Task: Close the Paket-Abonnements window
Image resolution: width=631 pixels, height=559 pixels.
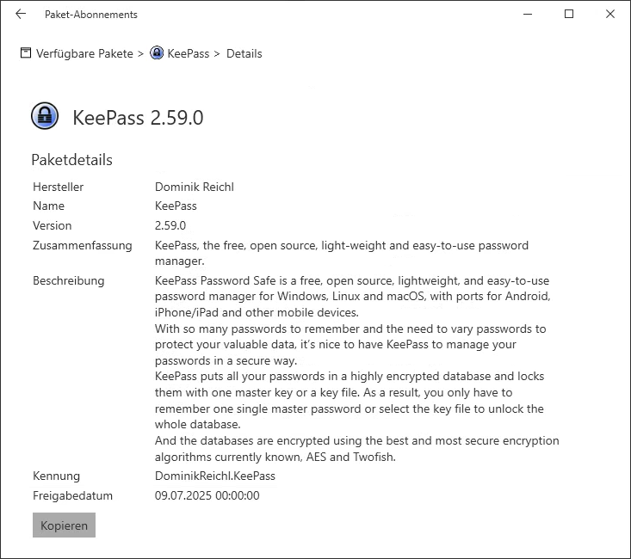Action: tap(609, 14)
